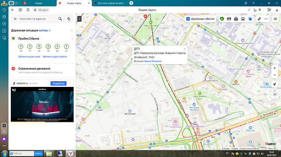Toggle the 3D map tilt button
The height and width of the screenshot is (157, 281).
(275, 94)
